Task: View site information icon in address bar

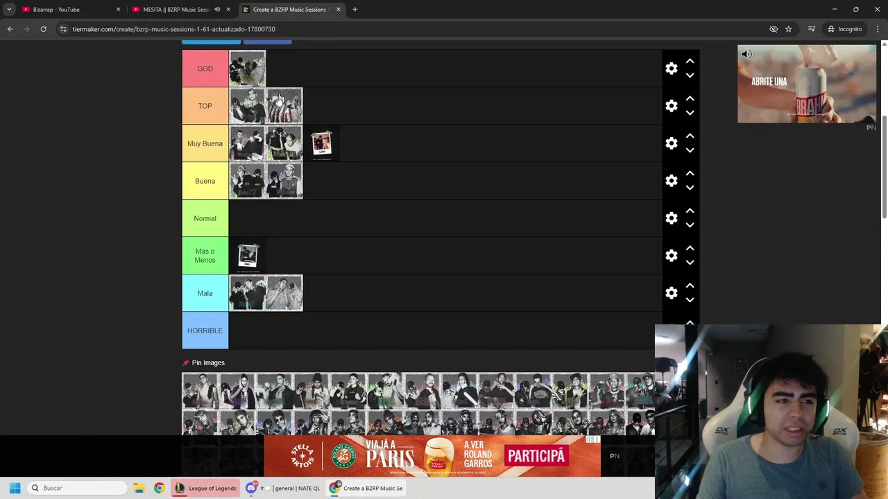Action: pyautogui.click(x=63, y=29)
